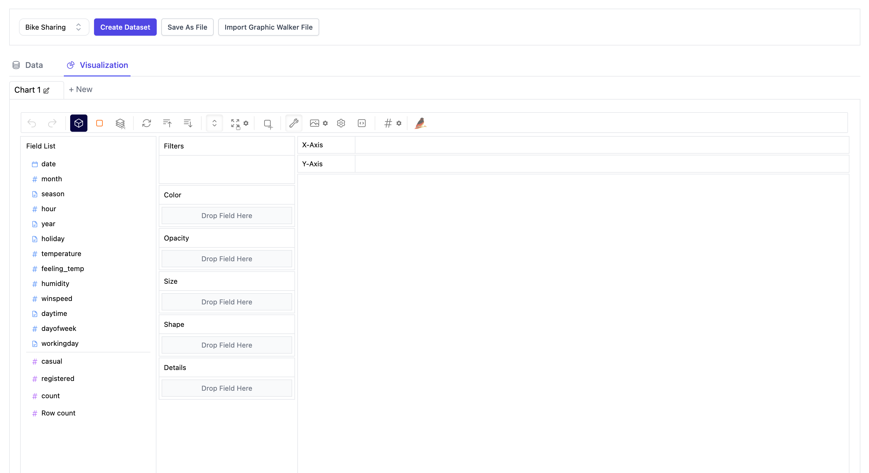This screenshot has height=473, width=869.
Task: Add a chart with + New
Action: [x=81, y=89]
